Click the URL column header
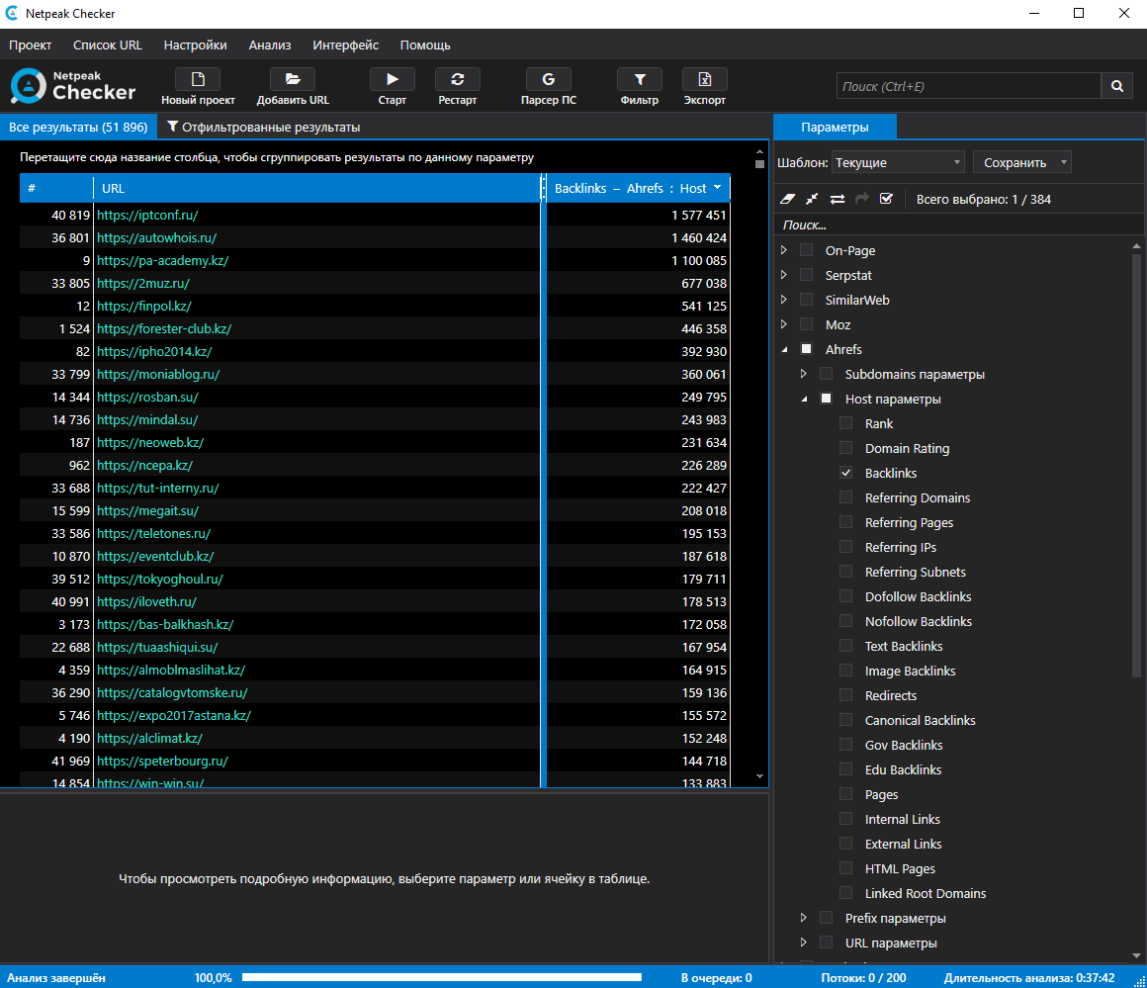The width and height of the screenshot is (1147, 988). 316,188
